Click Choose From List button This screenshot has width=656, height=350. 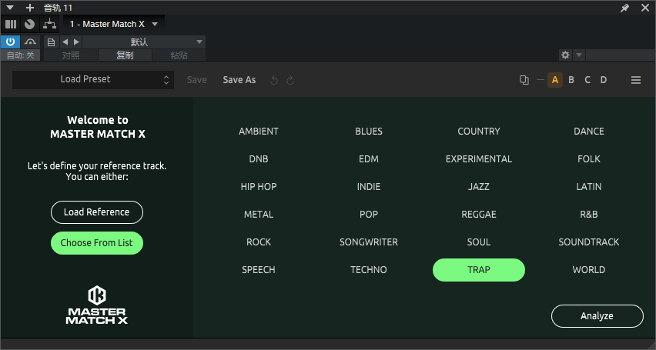coord(97,243)
